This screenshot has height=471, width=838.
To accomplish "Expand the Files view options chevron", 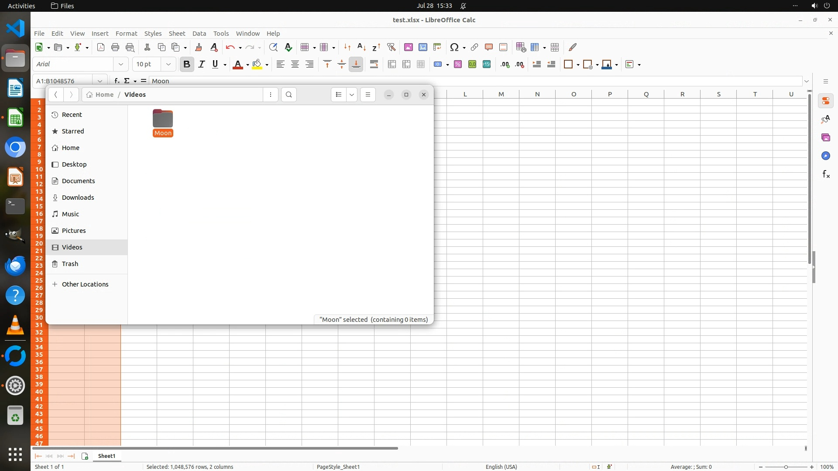I will click(x=352, y=95).
